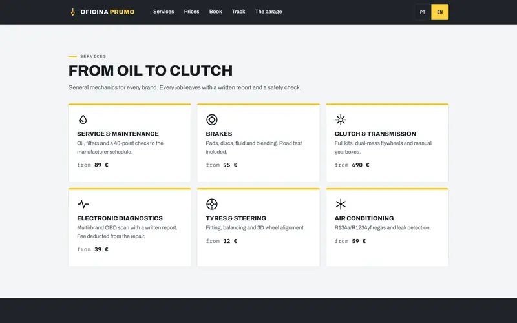Screen dimensions: 517x323
Task: Click the Oficina Prumo plumb-bob logo icon
Action: [73, 12]
